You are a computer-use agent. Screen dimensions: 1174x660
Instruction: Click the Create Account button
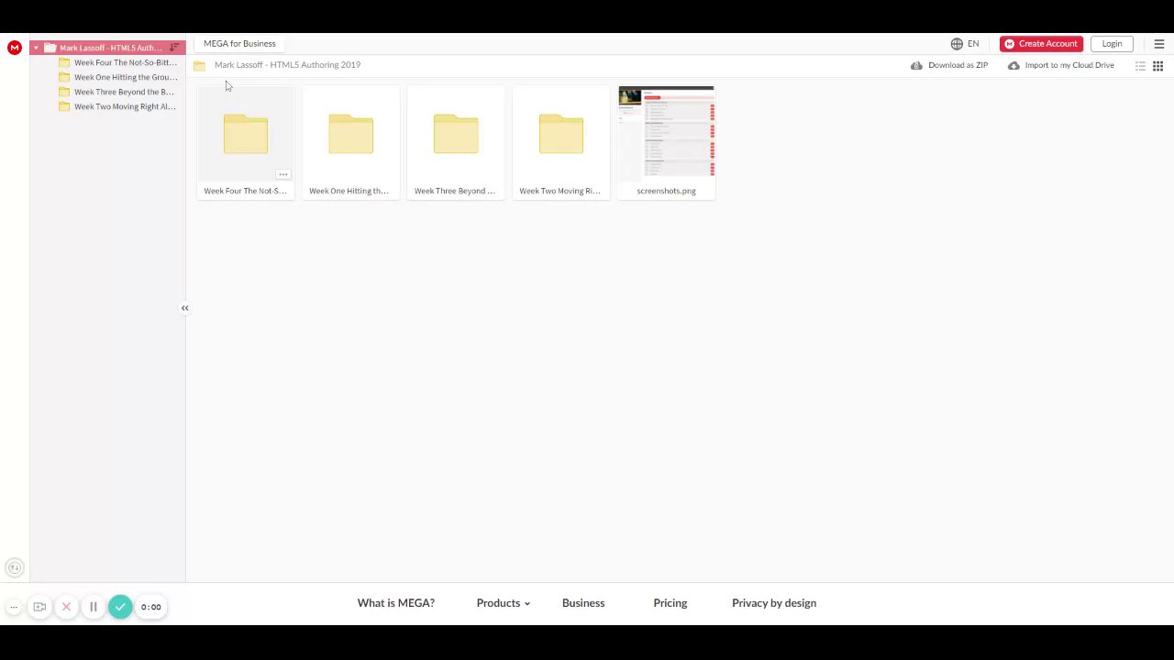(1041, 44)
